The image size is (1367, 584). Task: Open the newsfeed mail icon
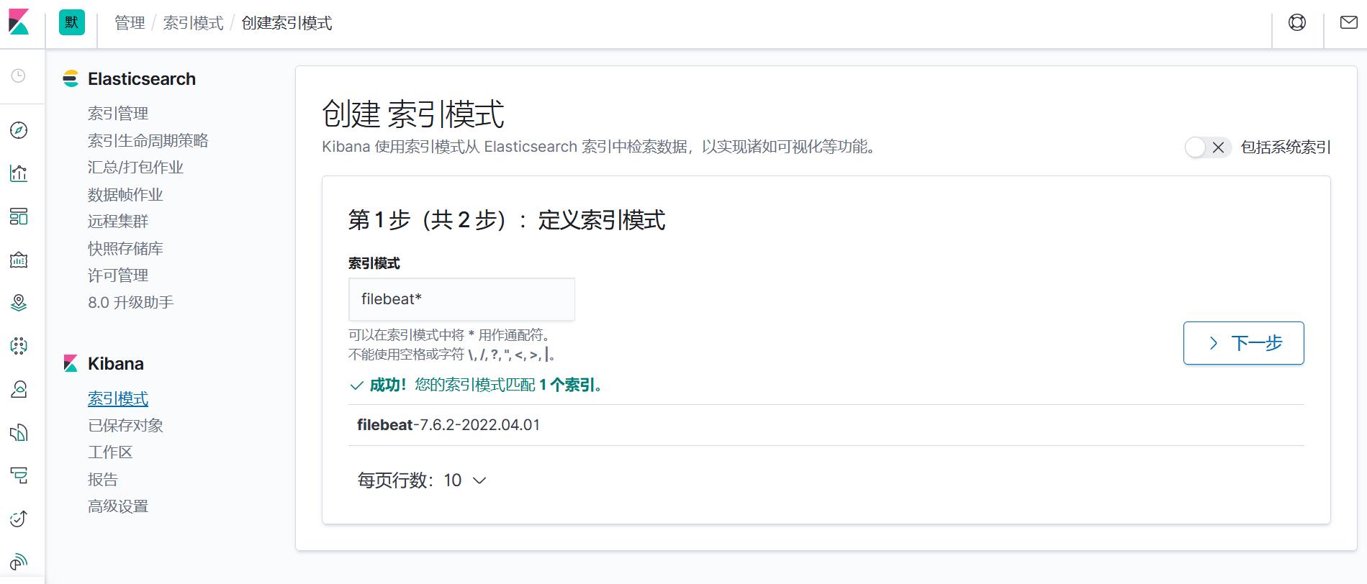point(1349,22)
